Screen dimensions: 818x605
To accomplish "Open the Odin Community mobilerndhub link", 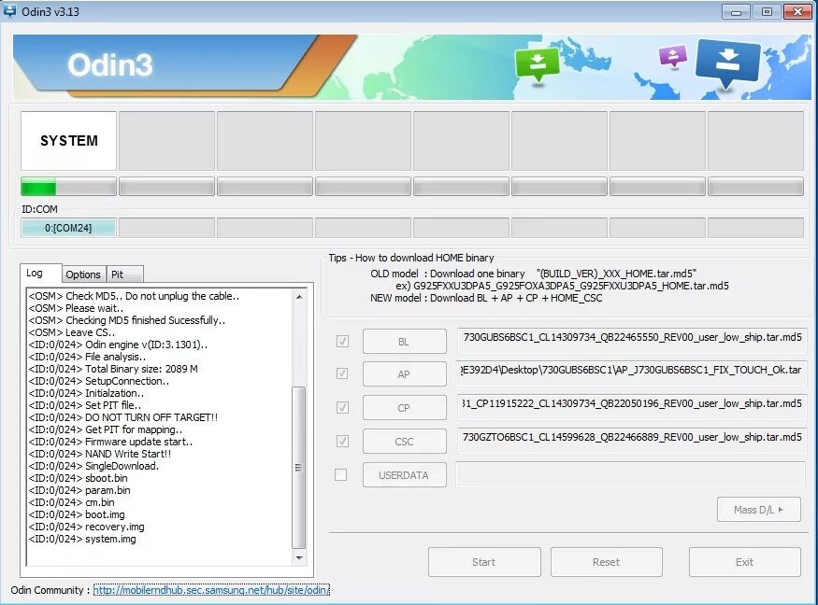I will 211,590.
